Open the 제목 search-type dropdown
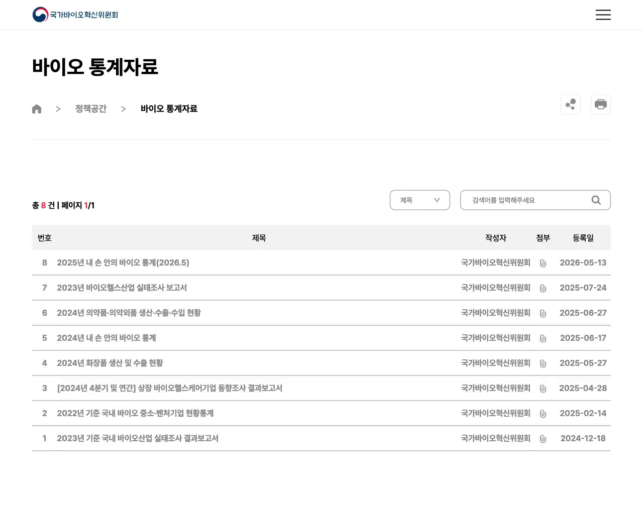643x514 pixels. tap(420, 200)
